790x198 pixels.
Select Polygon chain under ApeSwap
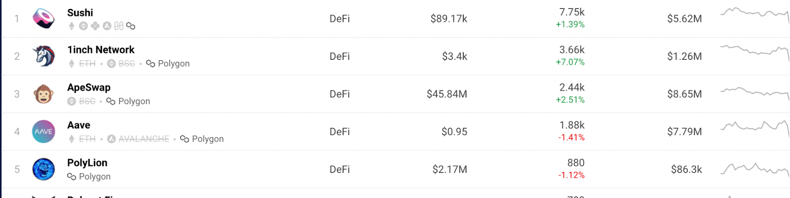(128, 101)
